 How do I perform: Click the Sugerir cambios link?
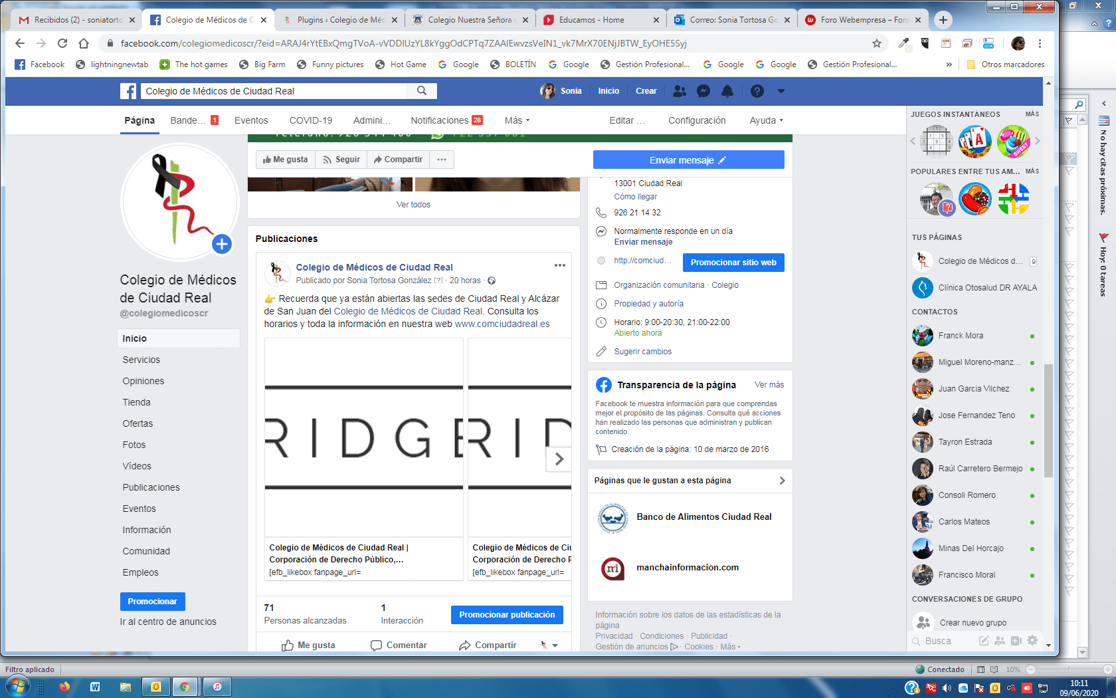tap(642, 352)
